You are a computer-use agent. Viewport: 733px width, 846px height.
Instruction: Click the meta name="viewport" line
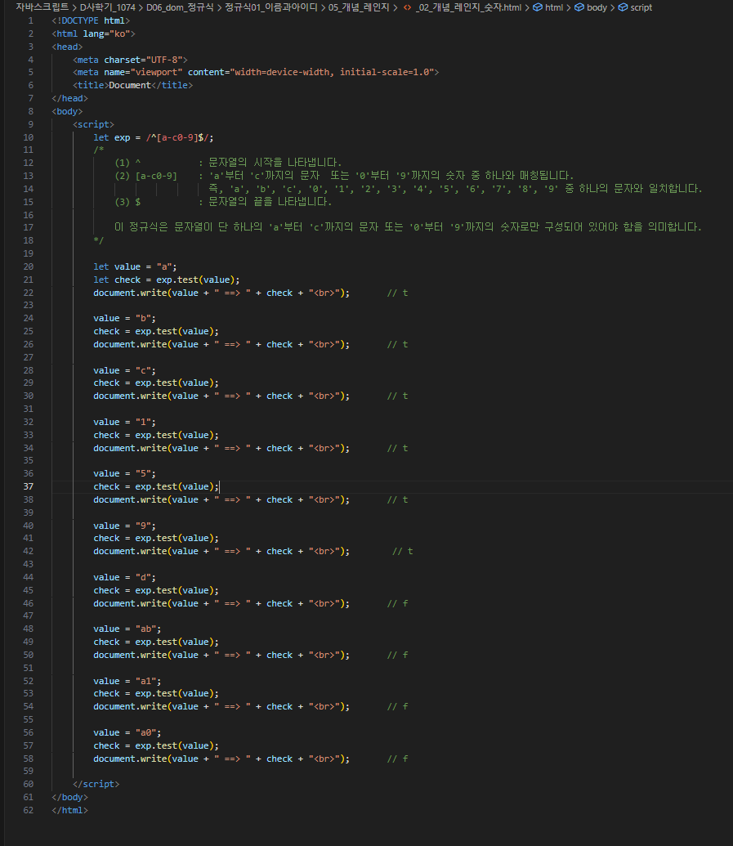[x=256, y=72]
